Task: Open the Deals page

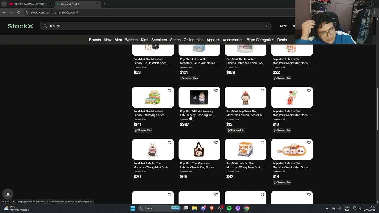Action: click(282, 40)
